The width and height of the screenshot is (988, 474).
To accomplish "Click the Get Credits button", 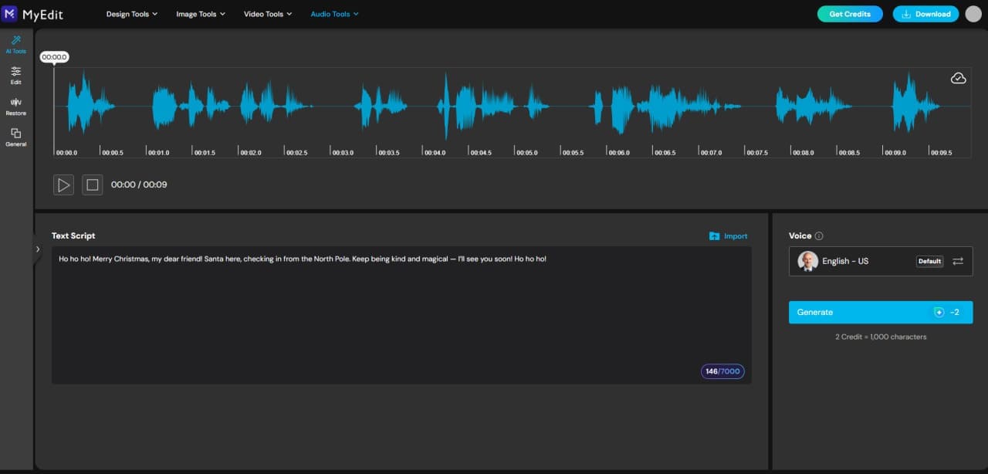I will point(850,14).
